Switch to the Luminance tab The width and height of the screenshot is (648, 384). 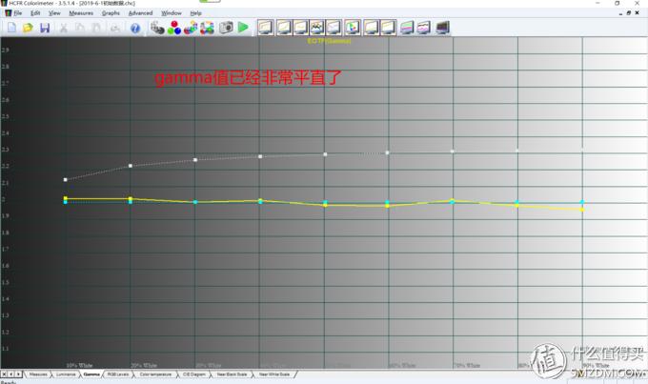click(x=66, y=374)
